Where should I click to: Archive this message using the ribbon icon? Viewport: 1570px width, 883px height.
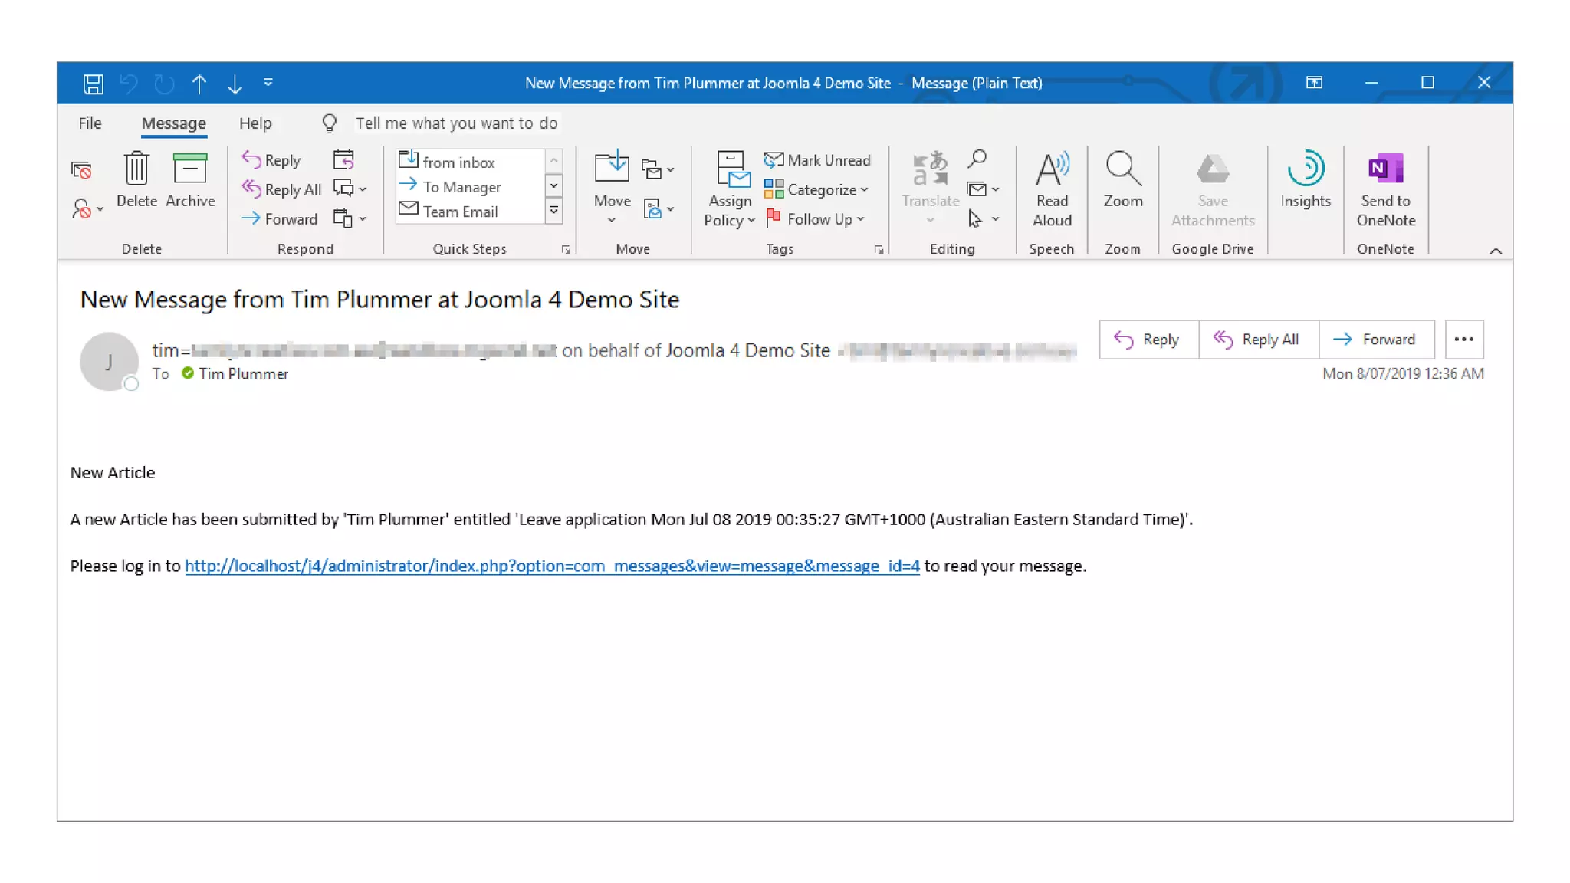[189, 169]
